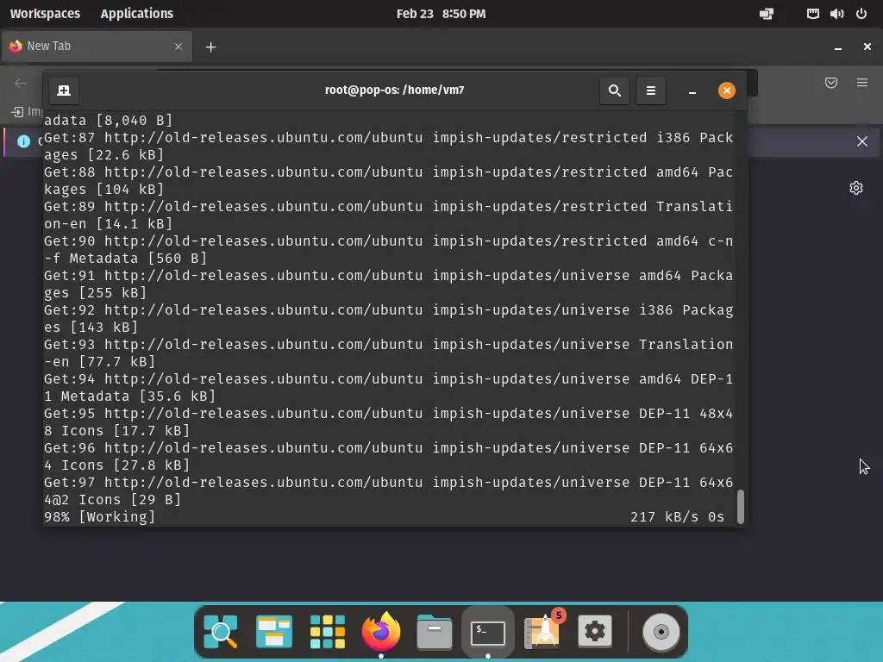The width and height of the screenshot is (883, 662).
Task: Open Pop!_Shop with five updates
Action: coord(543,629)
